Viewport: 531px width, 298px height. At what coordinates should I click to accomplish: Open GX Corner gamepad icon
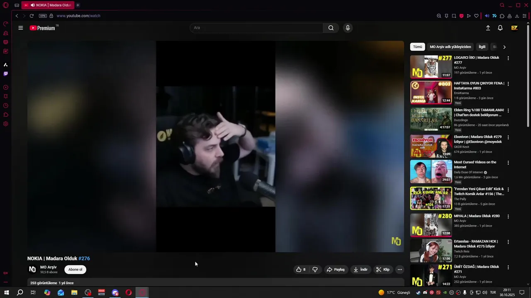pyautogui.click(x=17, y=5)
